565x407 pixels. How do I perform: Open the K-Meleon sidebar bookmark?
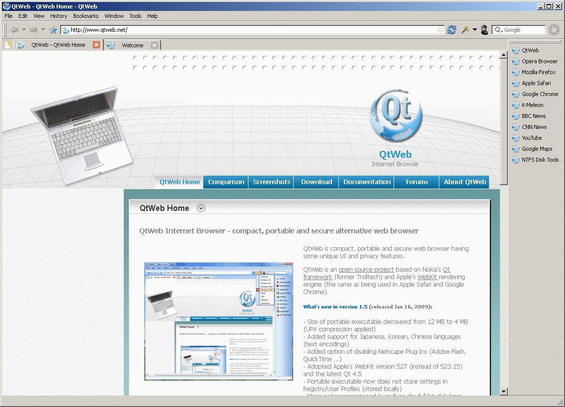(x=528, y=105)
